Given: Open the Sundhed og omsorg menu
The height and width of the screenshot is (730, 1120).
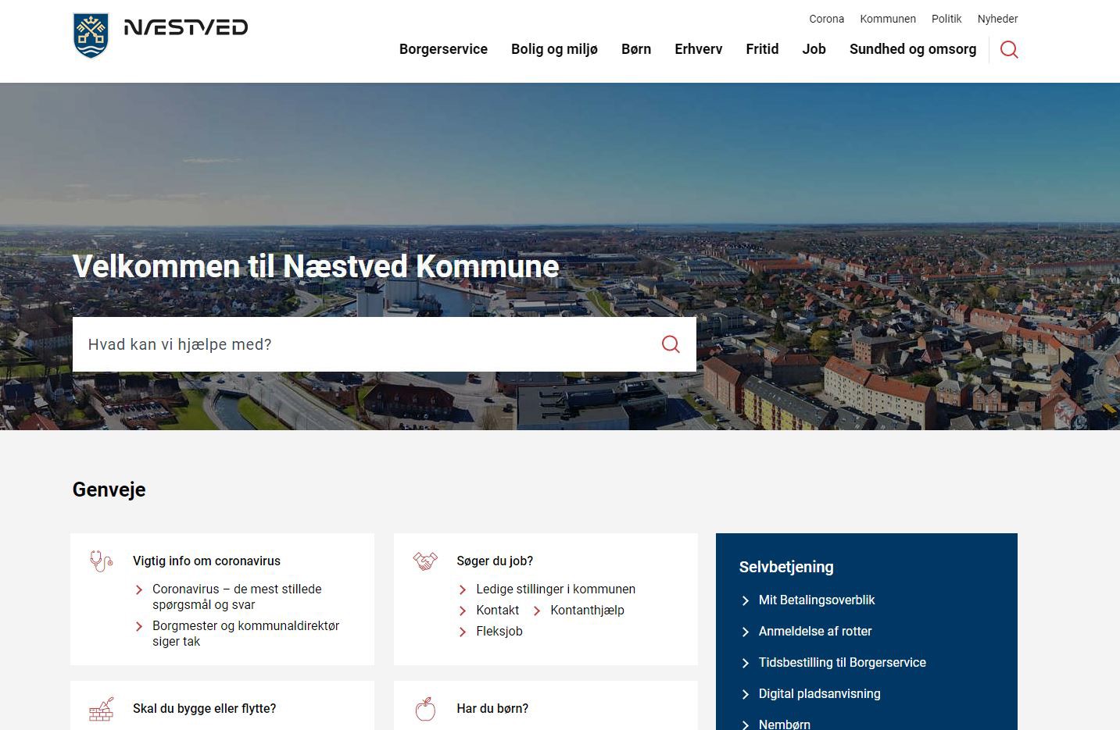Looking at the screenshot, I should (913, 49).
